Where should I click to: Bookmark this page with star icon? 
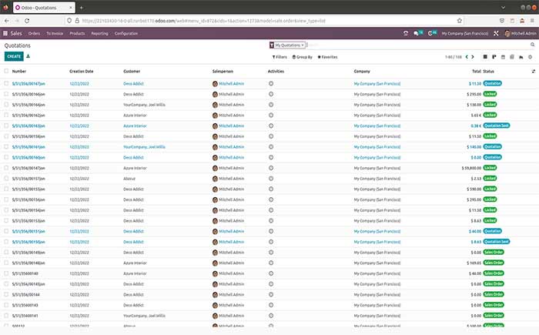(459, 21)
